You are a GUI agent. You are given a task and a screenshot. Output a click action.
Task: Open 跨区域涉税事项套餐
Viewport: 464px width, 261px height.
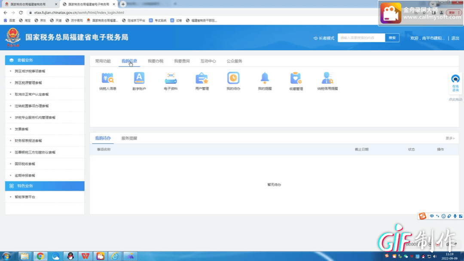(x=30, y=71)
